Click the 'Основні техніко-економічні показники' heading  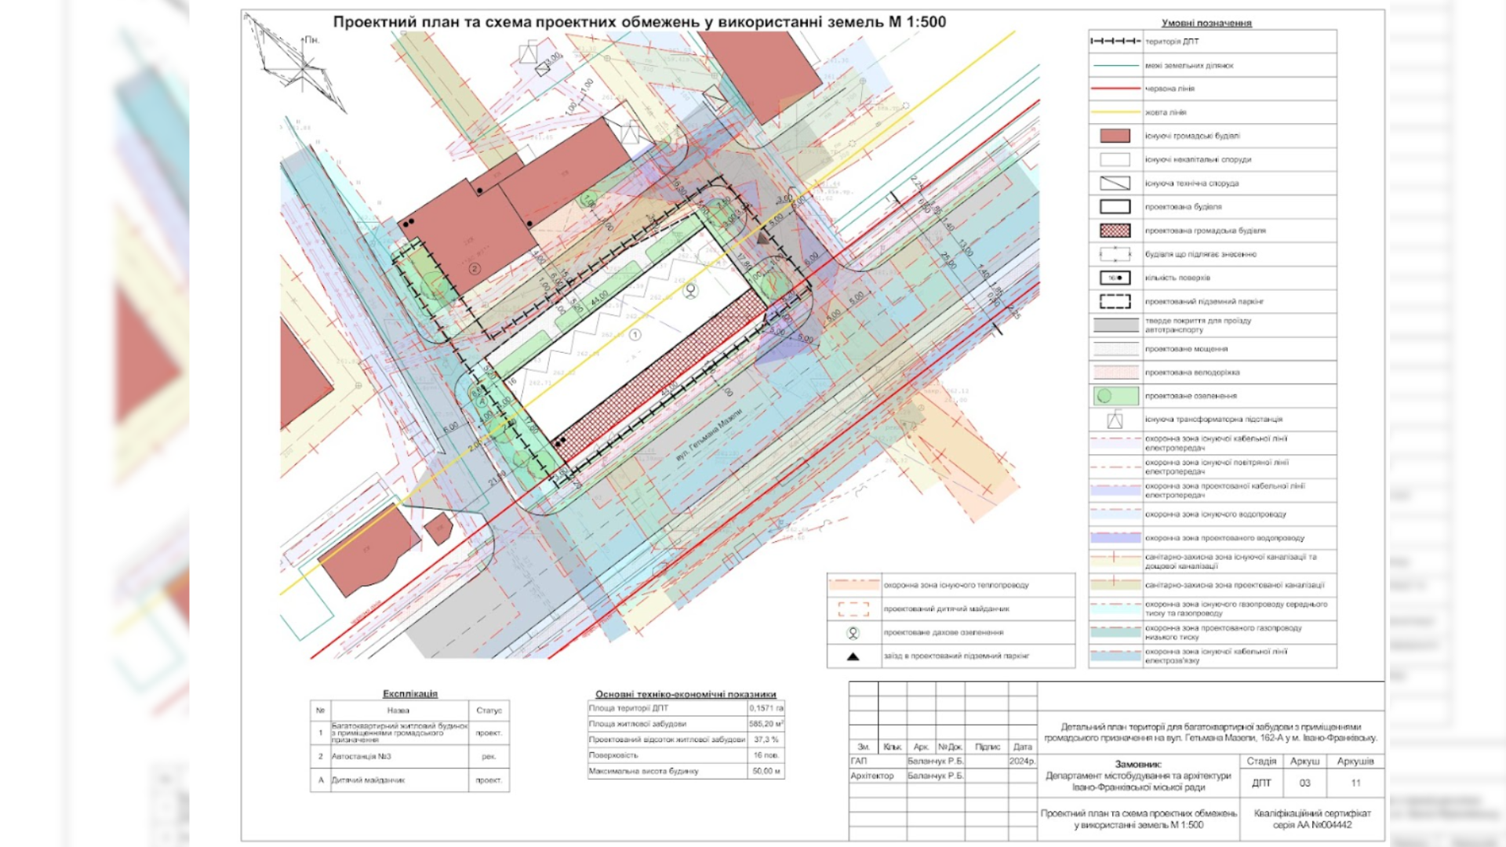click(x=685, y=694)
